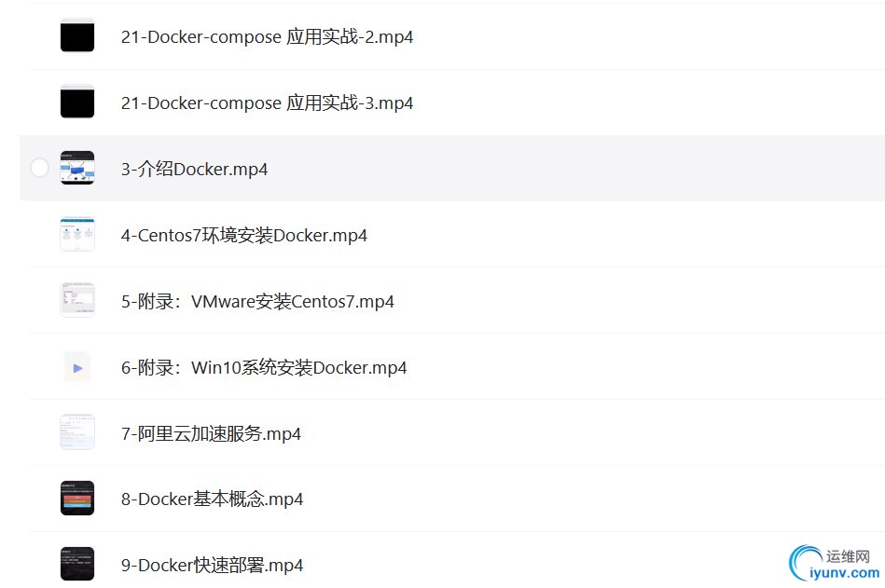Click the play icon for Win10系统安装Docker.mp4
The width and height of the screenshot is (885, 588).
pyautogui.click(x=77, y=367)
